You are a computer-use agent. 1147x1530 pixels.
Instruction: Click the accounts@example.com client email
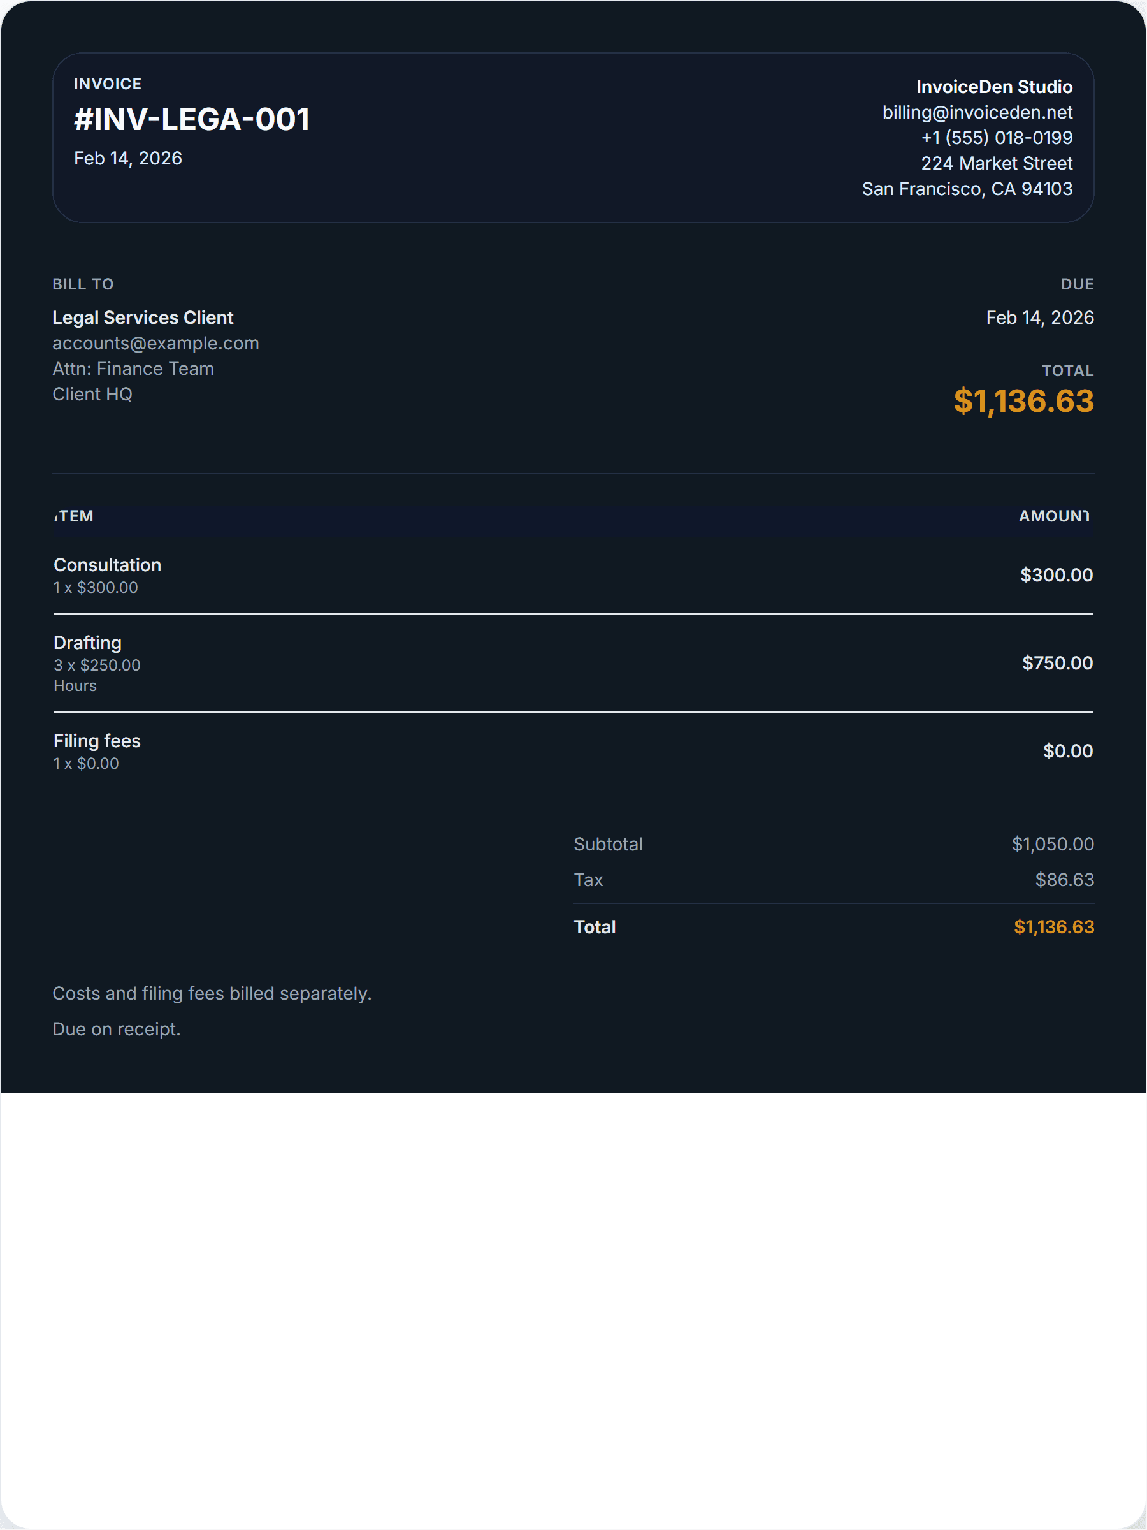point(155,343)
